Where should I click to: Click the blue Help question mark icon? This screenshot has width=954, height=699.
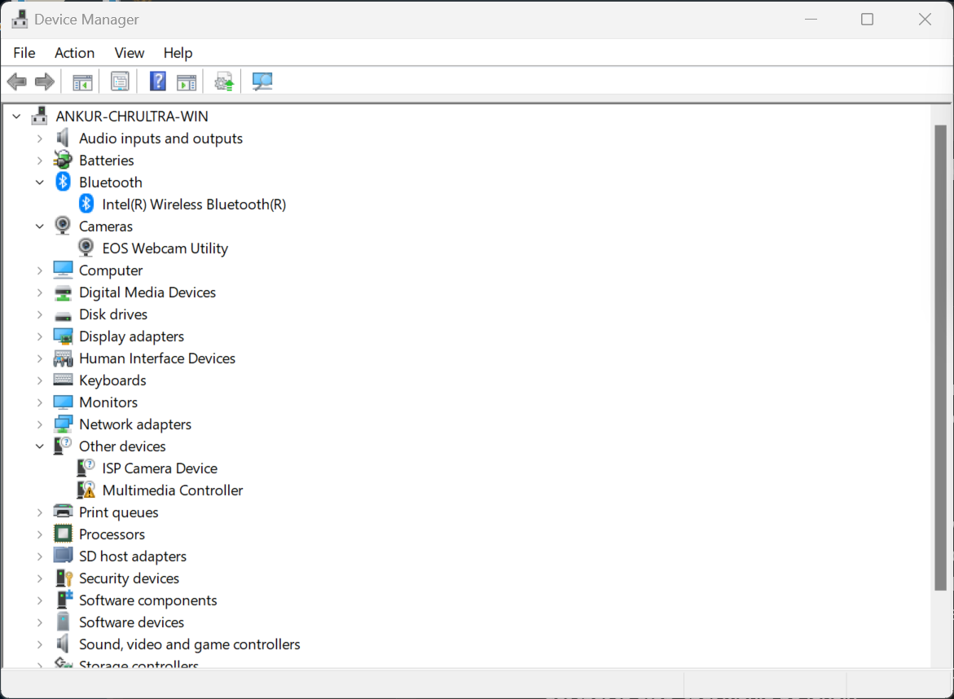click(x=158, y=81)
